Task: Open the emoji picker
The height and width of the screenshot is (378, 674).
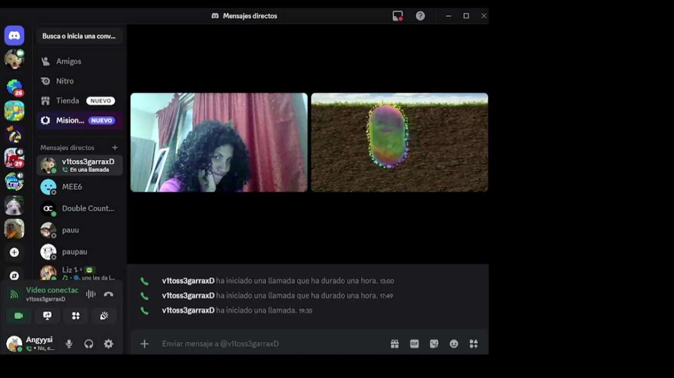Action: coord(454,344)
